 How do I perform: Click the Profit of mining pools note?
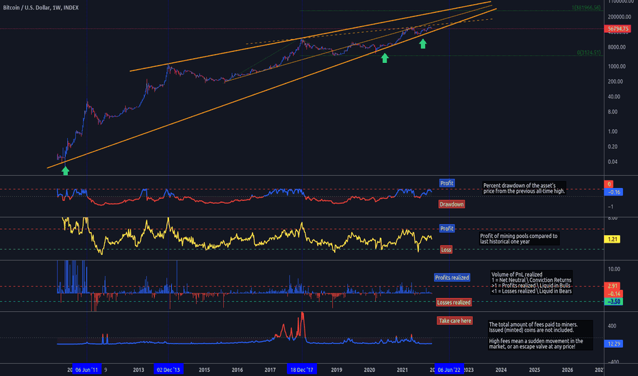(x=519, y=239)
